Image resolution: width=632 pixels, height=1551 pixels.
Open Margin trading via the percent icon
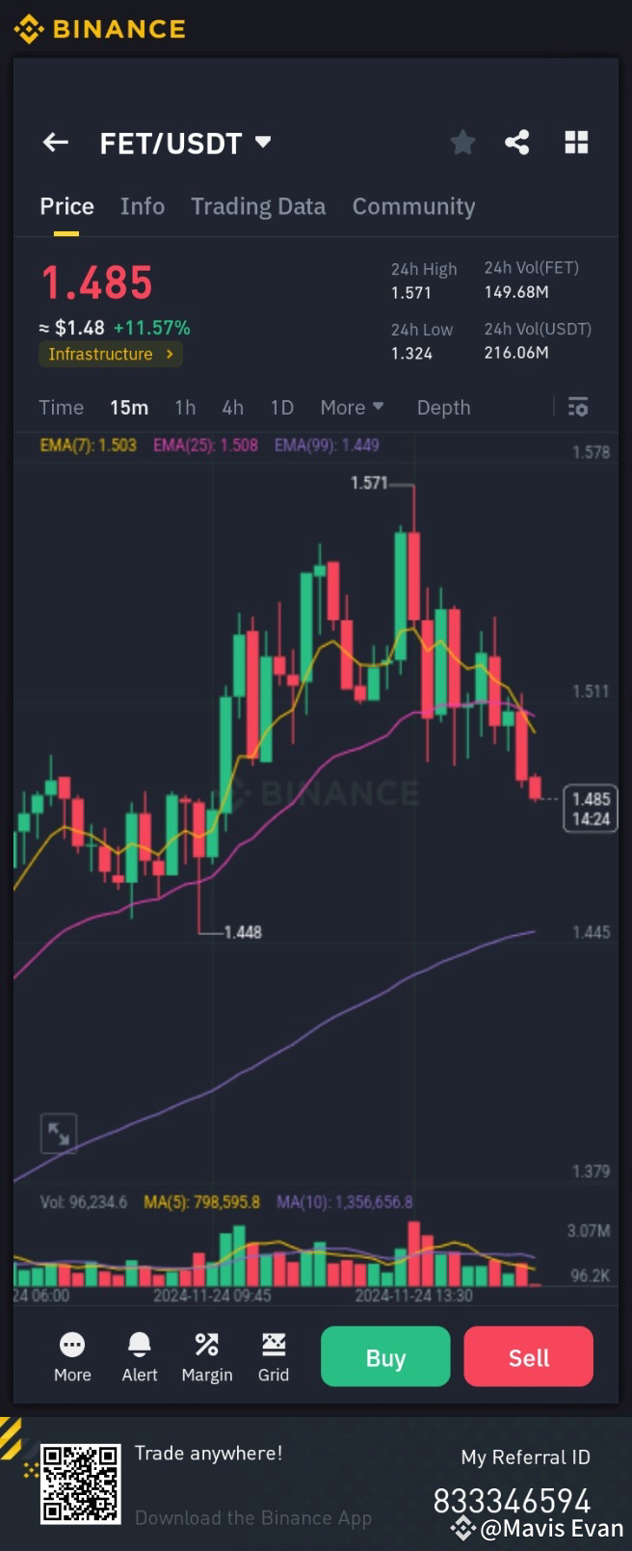(206, 1356)
